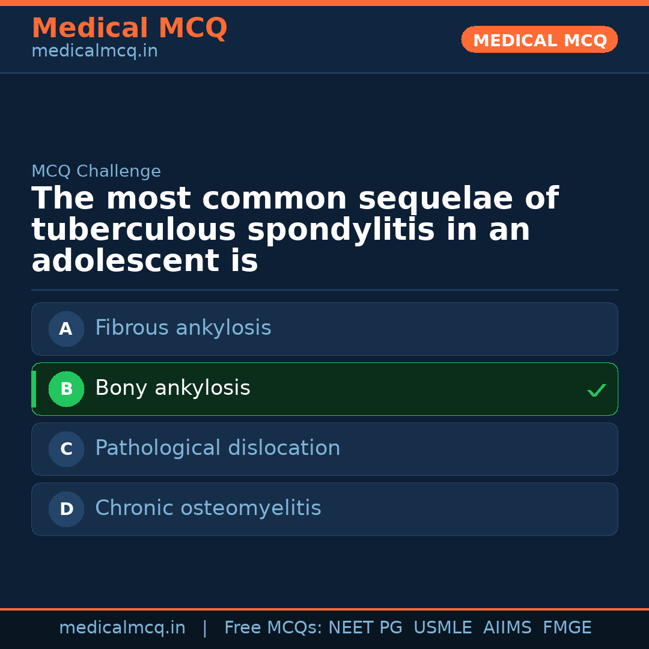This screenshot has width=649, height=649.
Task: Click the letter D circle icon
Action: click(66, 509)
